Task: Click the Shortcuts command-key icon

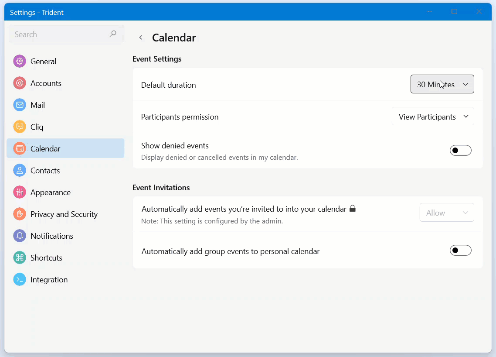Action: 20,258
